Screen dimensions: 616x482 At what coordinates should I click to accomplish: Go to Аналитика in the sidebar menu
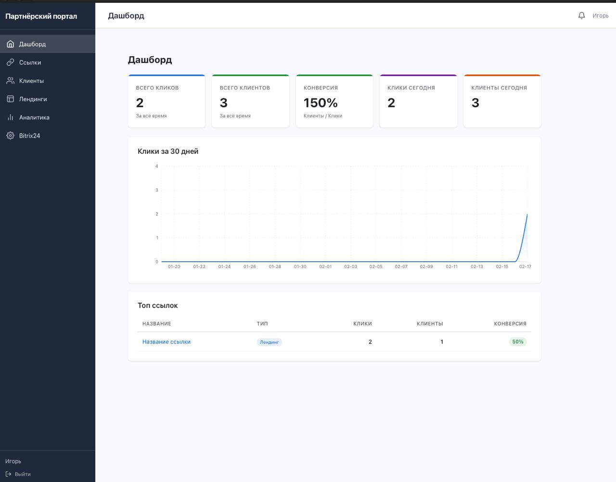coord(34,117)
